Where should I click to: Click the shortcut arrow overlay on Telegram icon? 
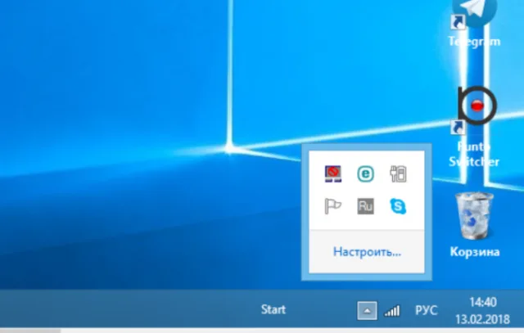coord(458,22)
